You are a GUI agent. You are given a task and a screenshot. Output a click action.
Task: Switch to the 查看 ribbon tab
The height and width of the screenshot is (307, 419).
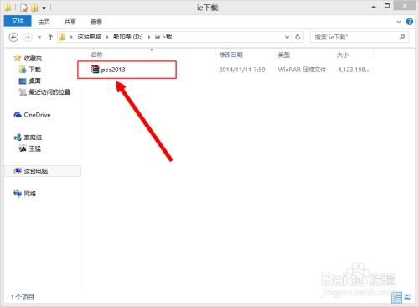pyautogui.click(x=96, y=22)
